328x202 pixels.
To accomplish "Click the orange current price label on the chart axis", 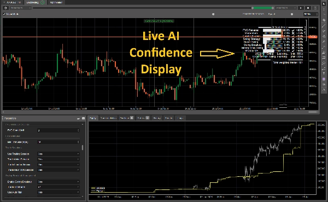I will tap(313, 37).
